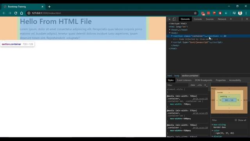The image size is (250, 141).
Task: Collapse the body element node
Action: 170,33
